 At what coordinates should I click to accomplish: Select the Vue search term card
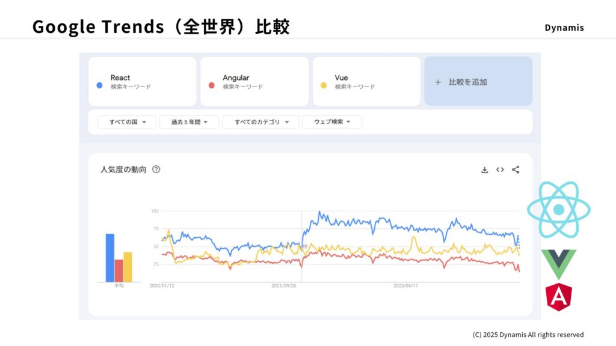(366, 82)
